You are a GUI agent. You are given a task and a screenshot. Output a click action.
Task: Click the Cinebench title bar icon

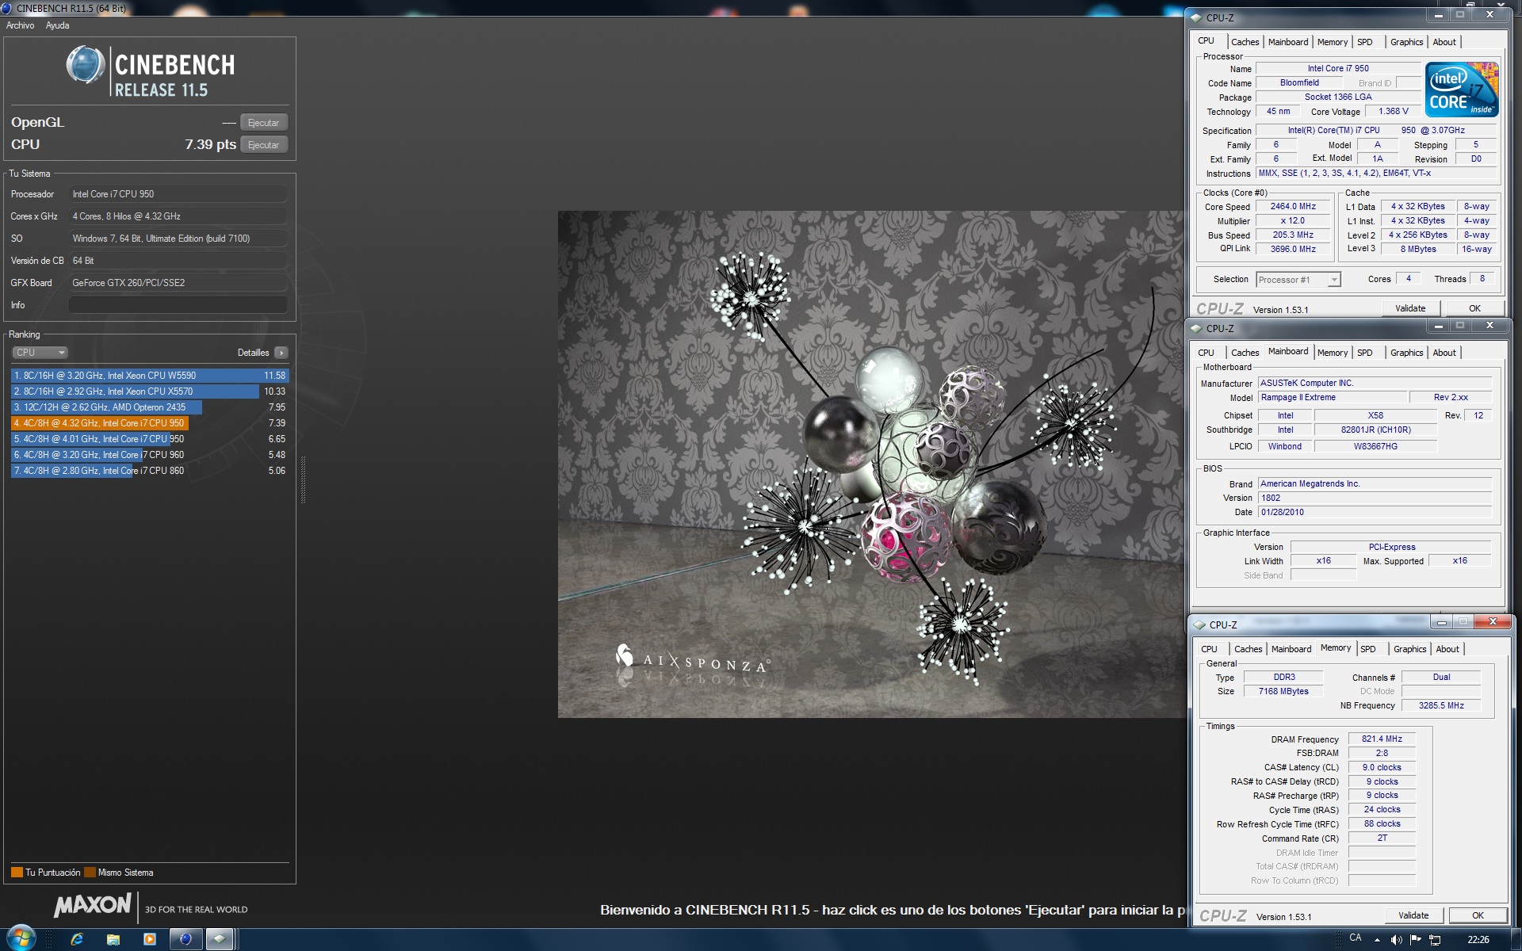point(6,8)
